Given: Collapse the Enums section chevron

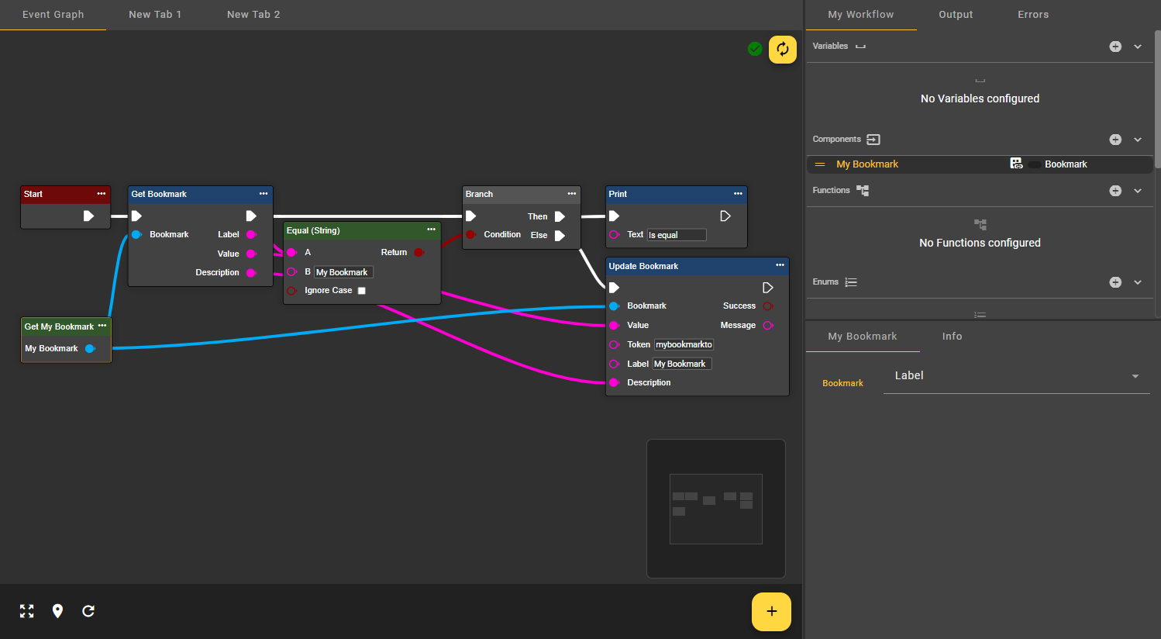Looking at the screenshot, I should (x=1138, y=282).
